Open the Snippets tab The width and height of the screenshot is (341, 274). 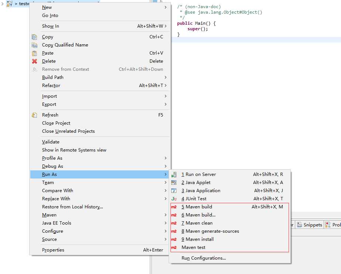click(310, 225)
